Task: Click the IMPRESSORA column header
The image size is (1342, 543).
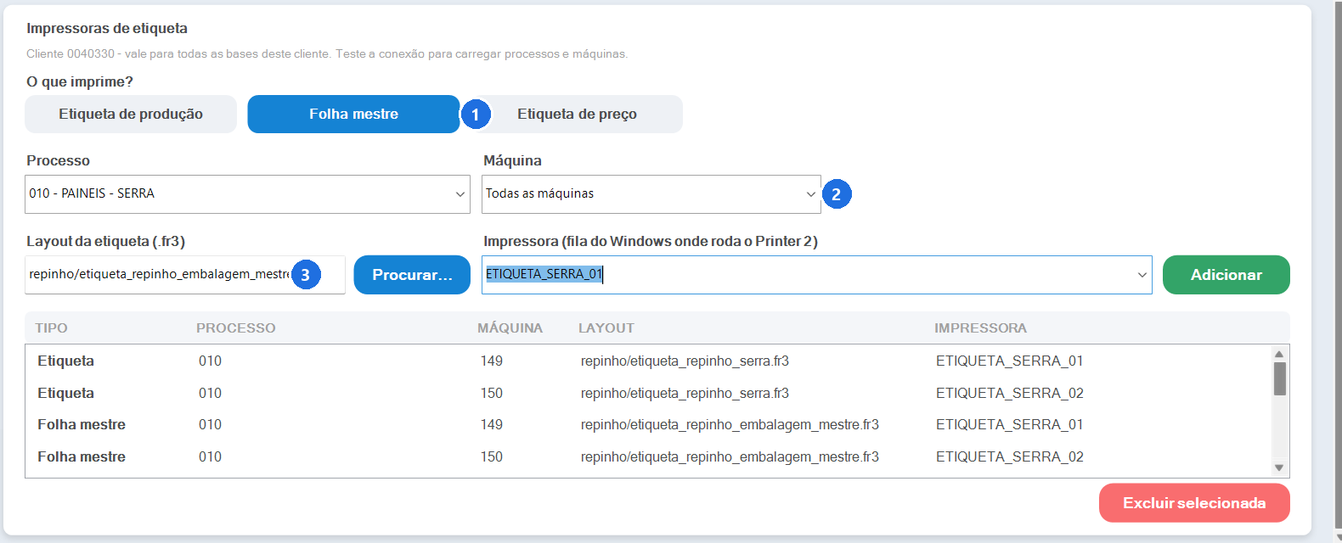Action: tap(980, 328)
